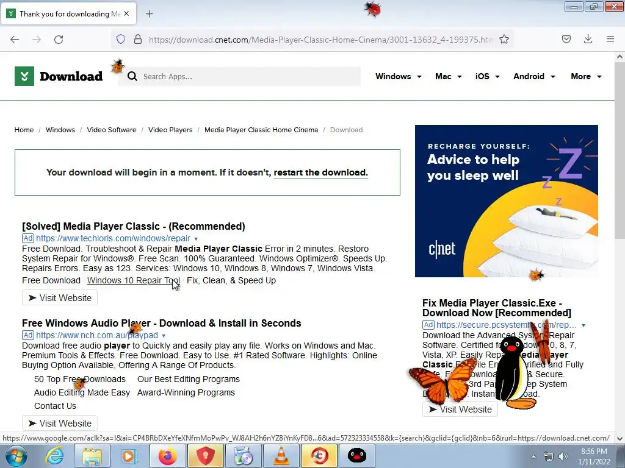Open Video Software breadcrumb link
The height and width of the screenshot is (468, 625).
click(112, 130)
